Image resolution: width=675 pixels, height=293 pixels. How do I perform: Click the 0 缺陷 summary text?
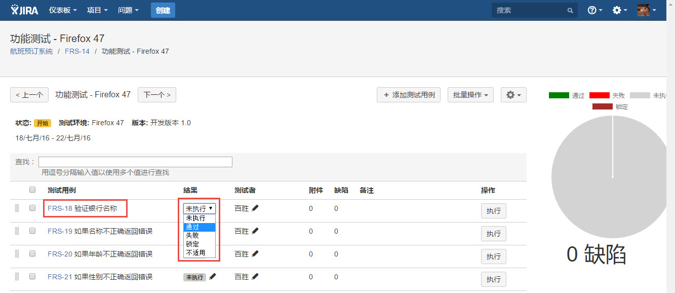click(x=597, y=254)
